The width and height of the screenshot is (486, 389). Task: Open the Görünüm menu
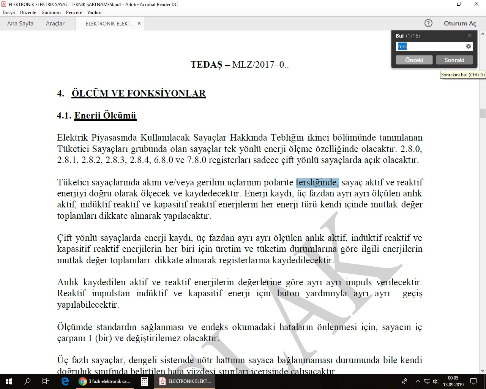coord(51,13)
